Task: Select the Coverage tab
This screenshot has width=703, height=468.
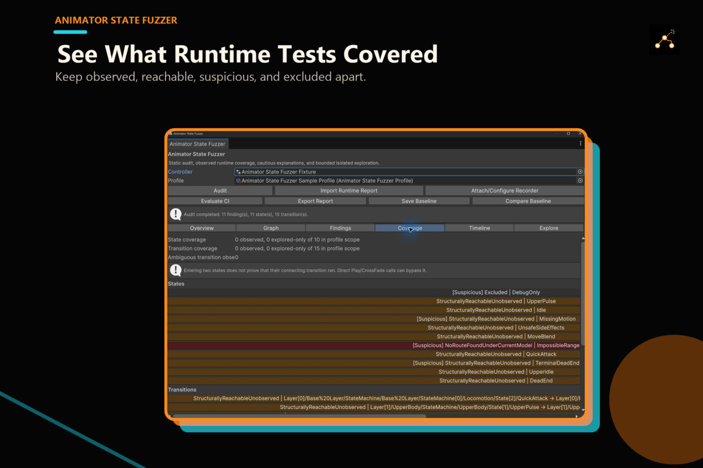Action: [x=409, y=228]
